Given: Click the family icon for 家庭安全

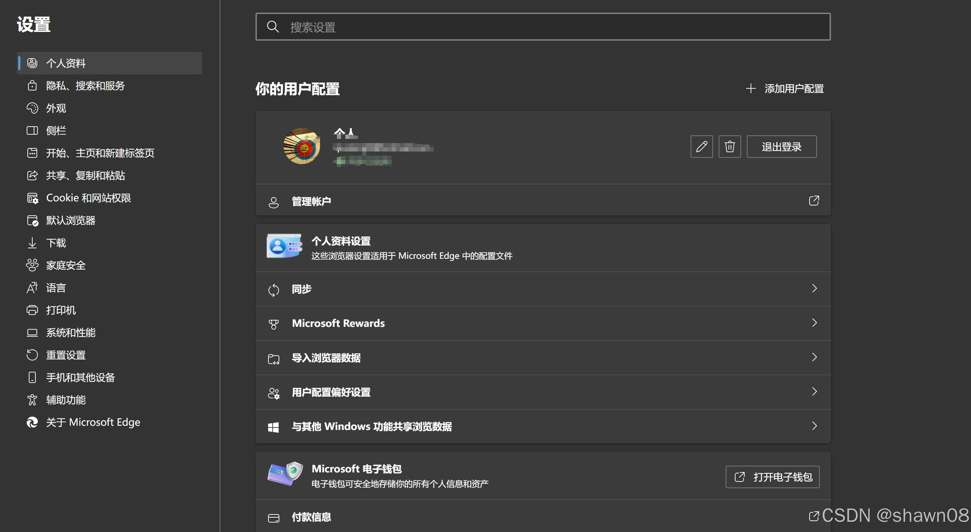Looking at the screenshot, I should (x=32, y=265).
